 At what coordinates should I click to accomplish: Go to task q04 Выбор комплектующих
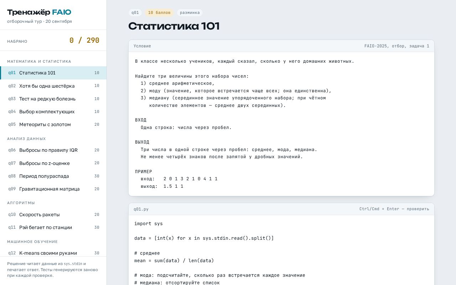click(53, 112)
